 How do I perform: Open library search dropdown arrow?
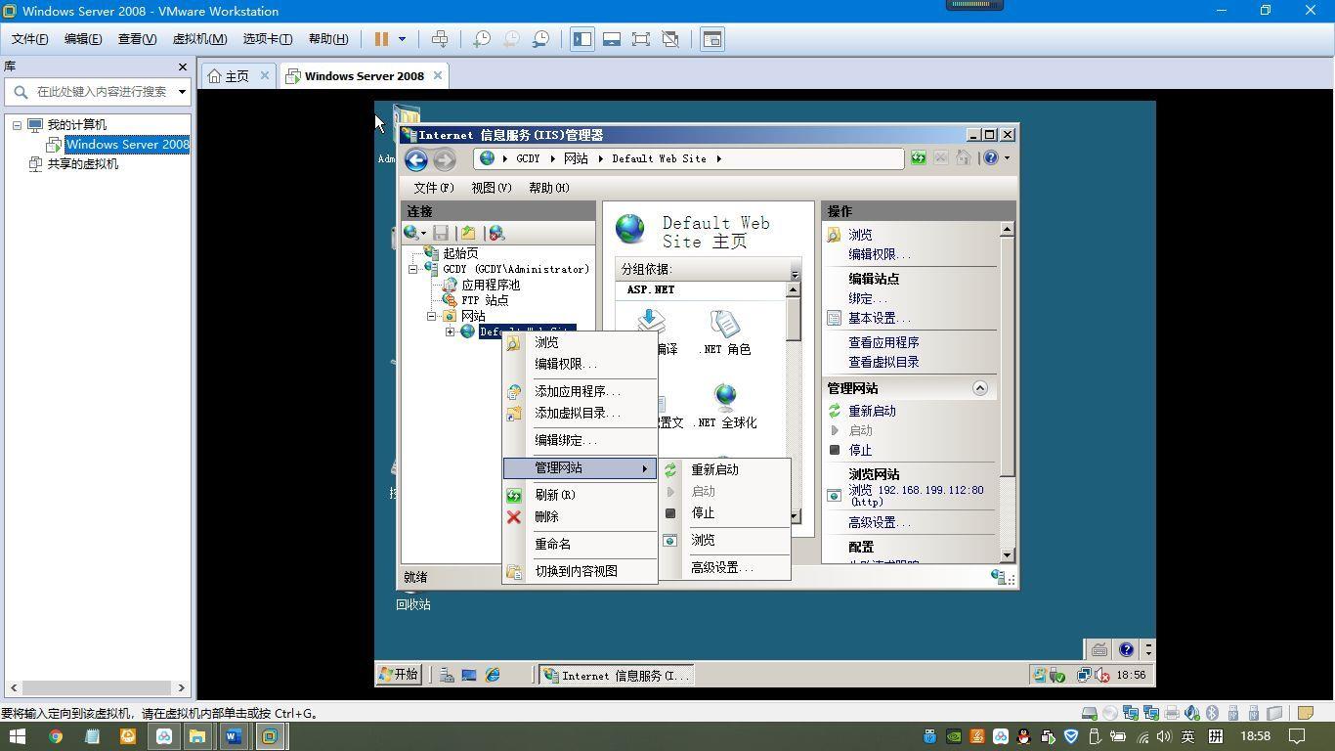(182, 92)
